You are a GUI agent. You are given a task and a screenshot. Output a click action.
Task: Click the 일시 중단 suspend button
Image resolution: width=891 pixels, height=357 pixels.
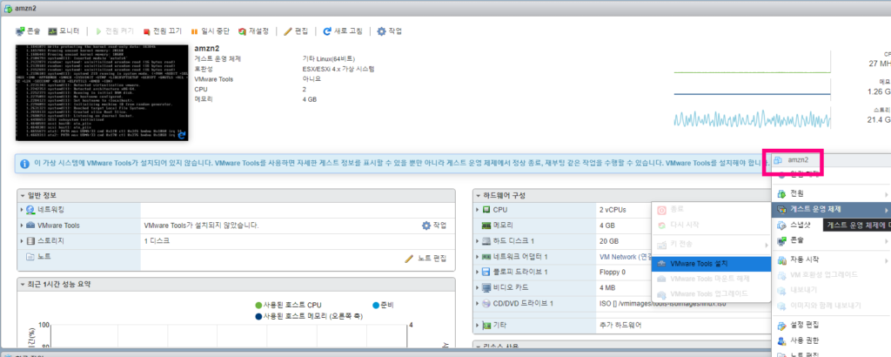coord(211,31)
